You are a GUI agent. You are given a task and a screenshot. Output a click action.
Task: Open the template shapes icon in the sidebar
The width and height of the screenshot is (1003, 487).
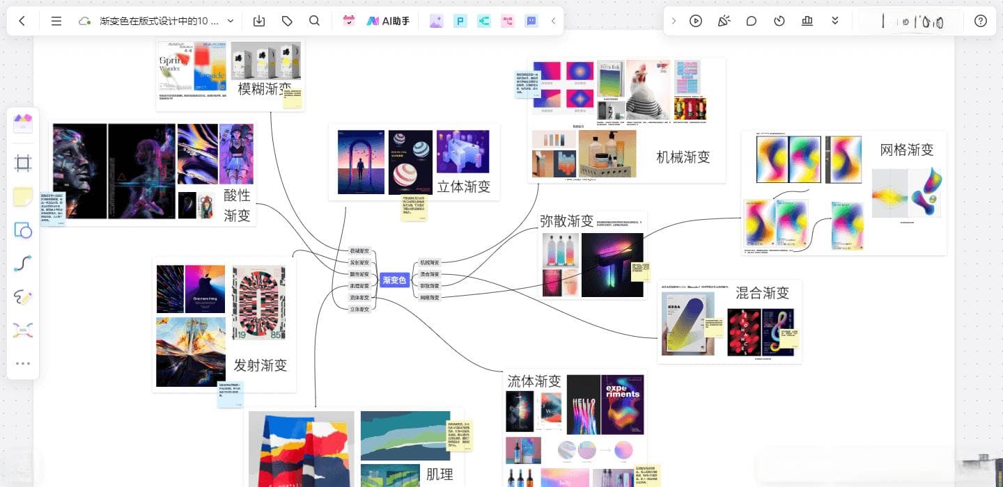[x=23, y=123]
